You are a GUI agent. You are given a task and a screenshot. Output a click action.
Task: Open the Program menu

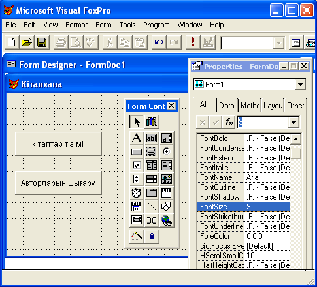coord(156,25)
